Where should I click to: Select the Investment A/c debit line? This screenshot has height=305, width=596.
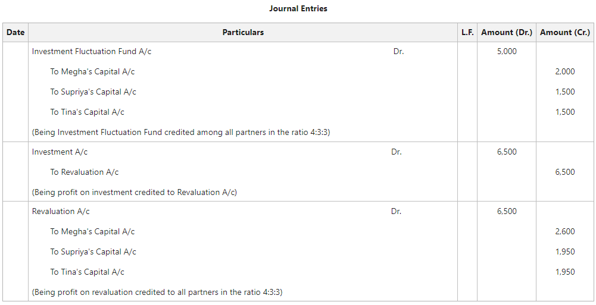[60, 152]
